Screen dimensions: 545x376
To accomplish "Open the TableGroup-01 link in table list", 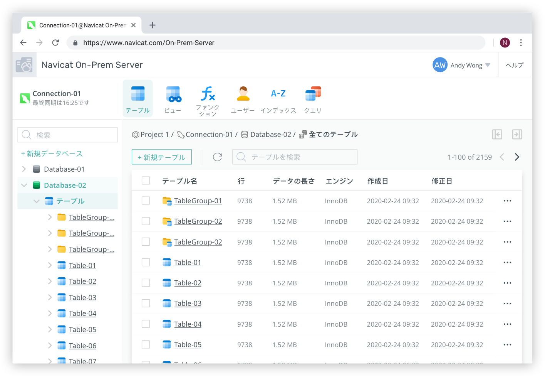I will pyautogui.click(x=198, y=201).
